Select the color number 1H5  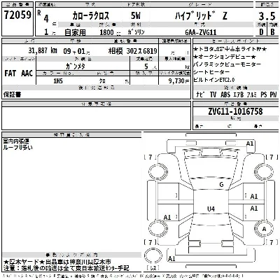coord(58,81)
